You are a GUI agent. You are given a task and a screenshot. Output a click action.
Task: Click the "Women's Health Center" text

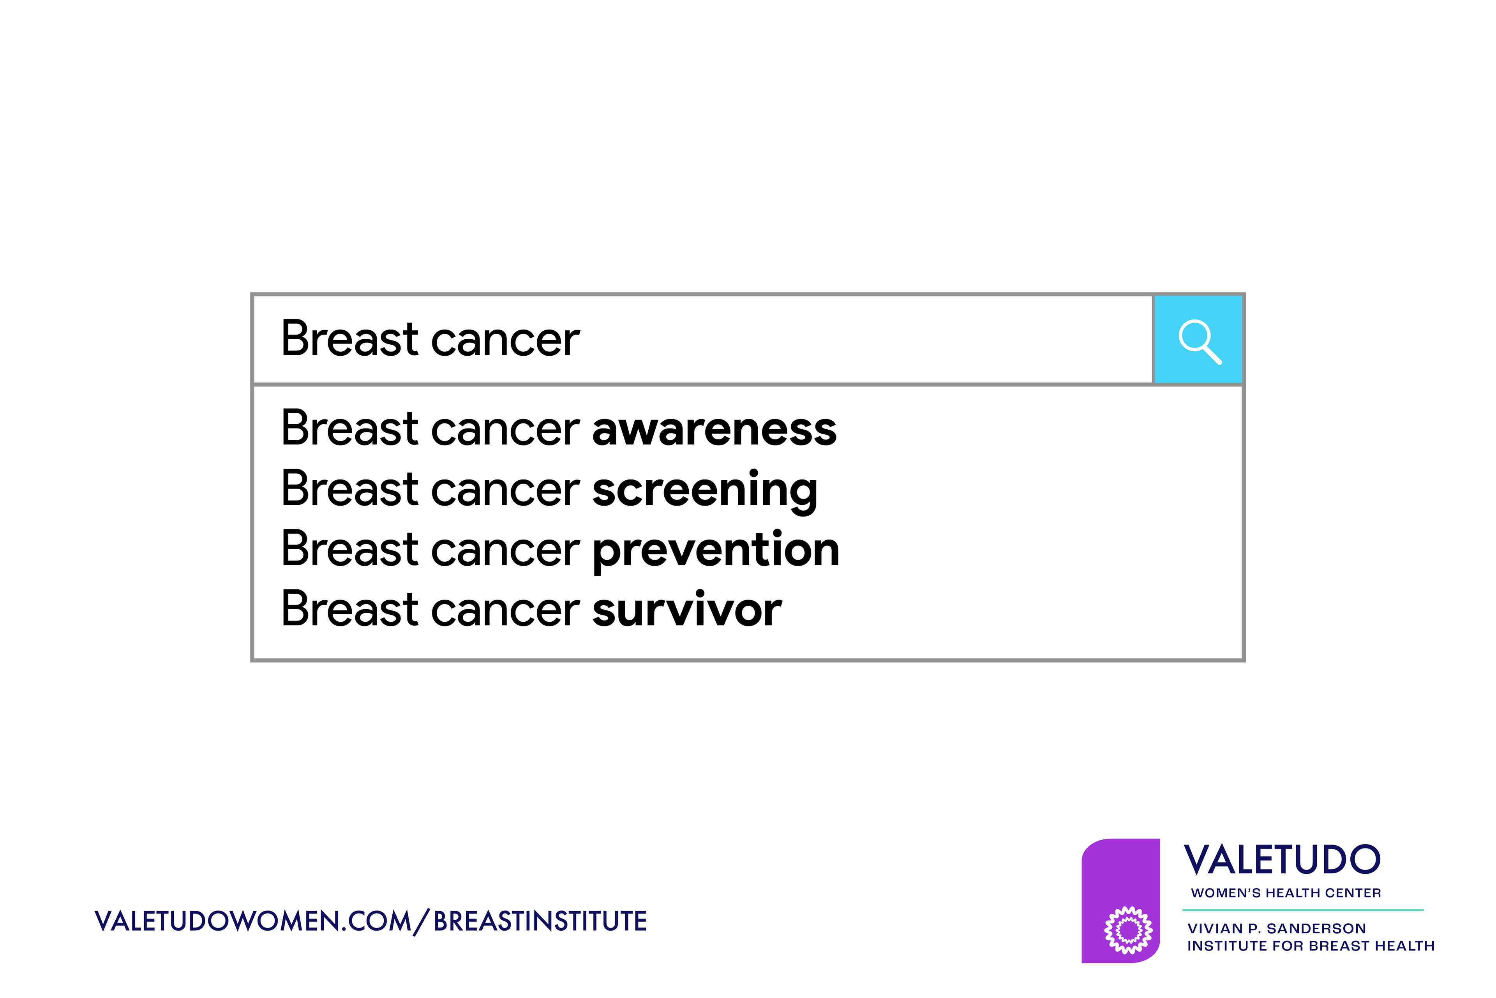coord(1286,893)
